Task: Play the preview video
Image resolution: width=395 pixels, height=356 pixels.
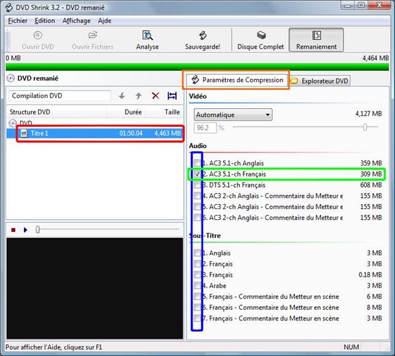Action: click(x=25, y=230)
